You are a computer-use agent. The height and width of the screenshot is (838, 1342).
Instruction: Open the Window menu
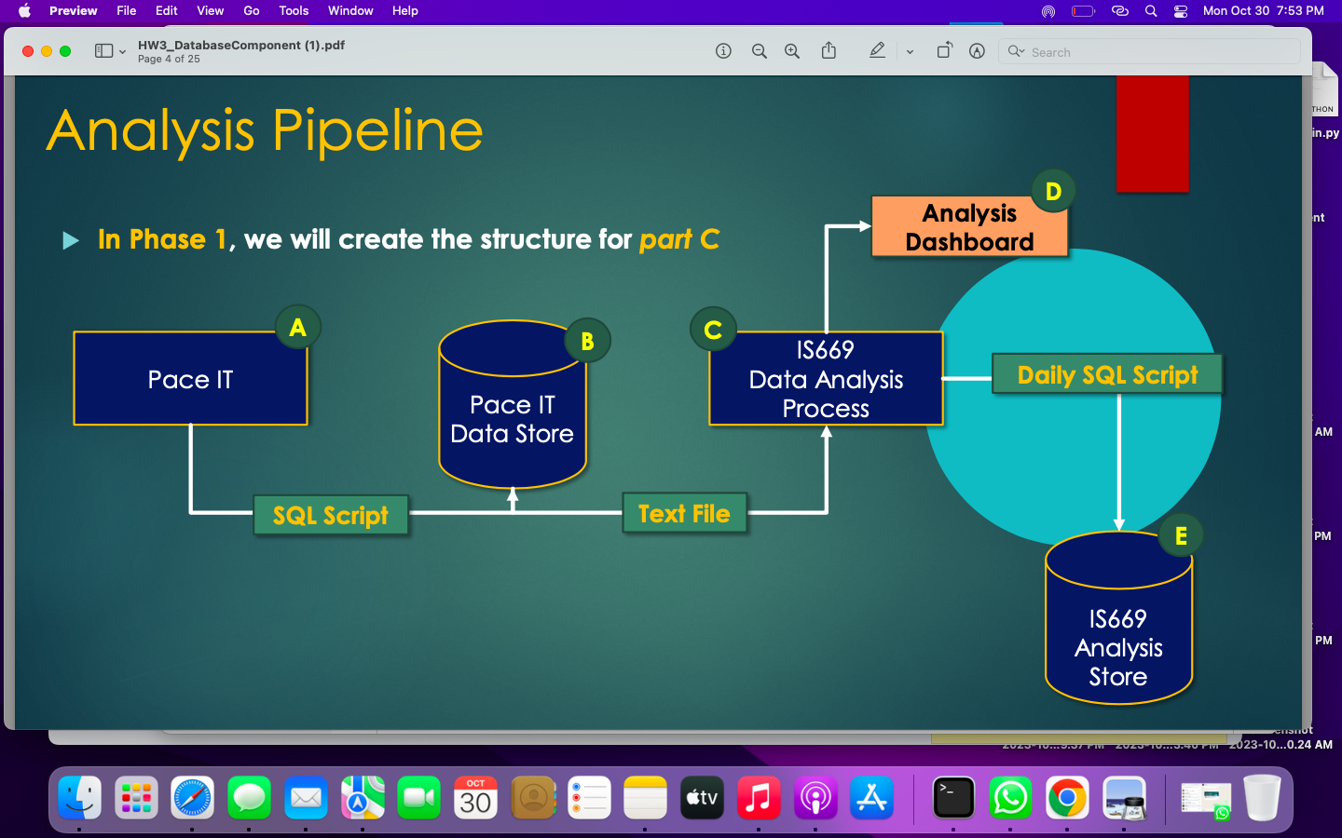[350, 11]
